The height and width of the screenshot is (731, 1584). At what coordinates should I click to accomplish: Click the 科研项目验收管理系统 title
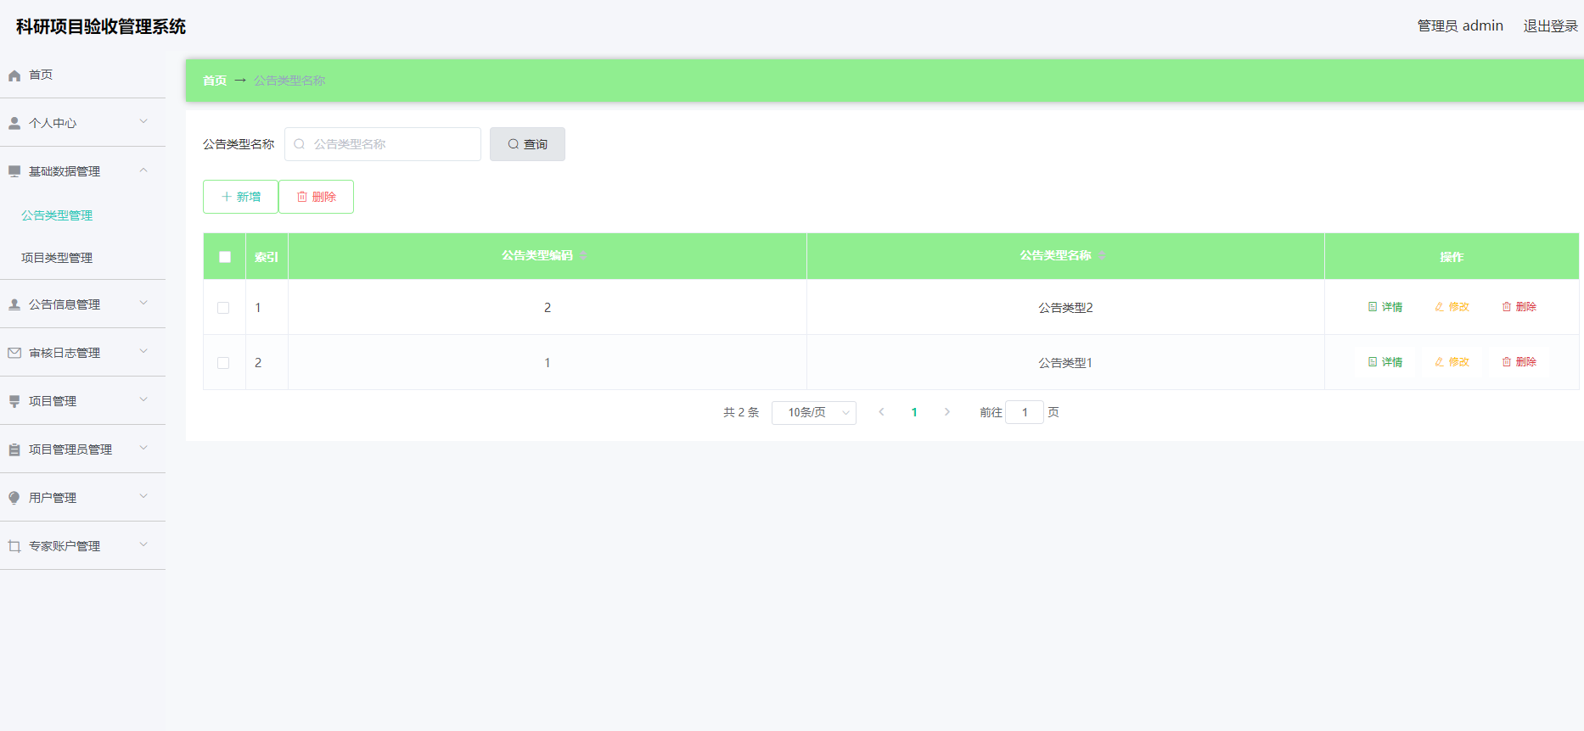101,26
